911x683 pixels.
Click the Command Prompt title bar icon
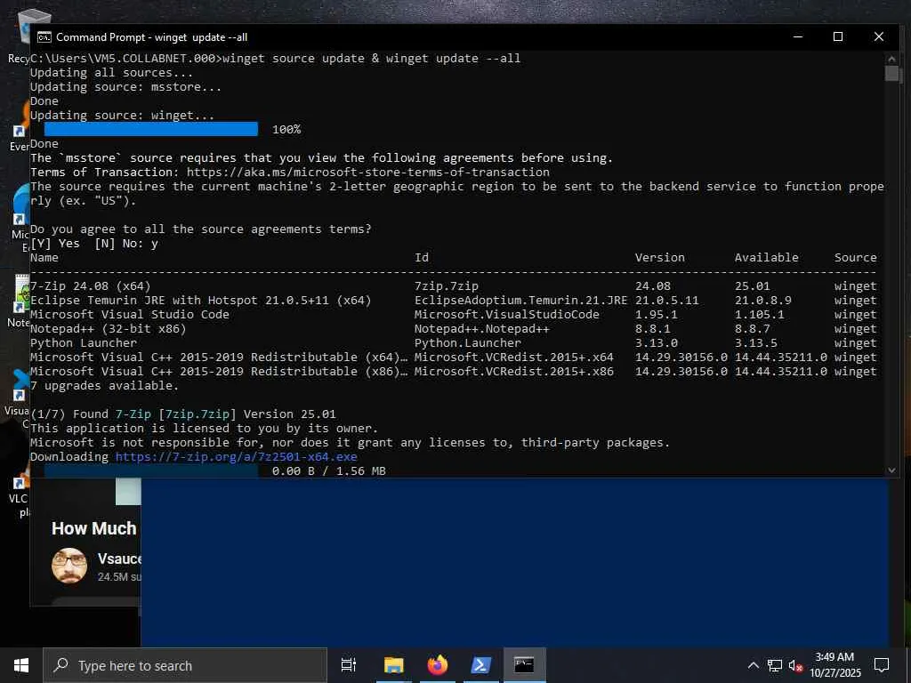(x=44, y=37)
